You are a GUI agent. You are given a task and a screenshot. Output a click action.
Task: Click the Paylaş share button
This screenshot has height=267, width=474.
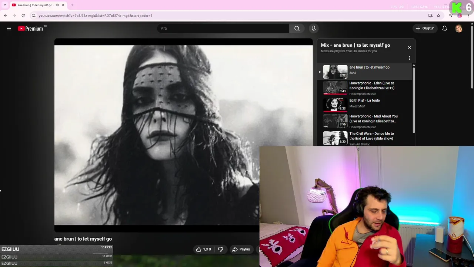241,250
